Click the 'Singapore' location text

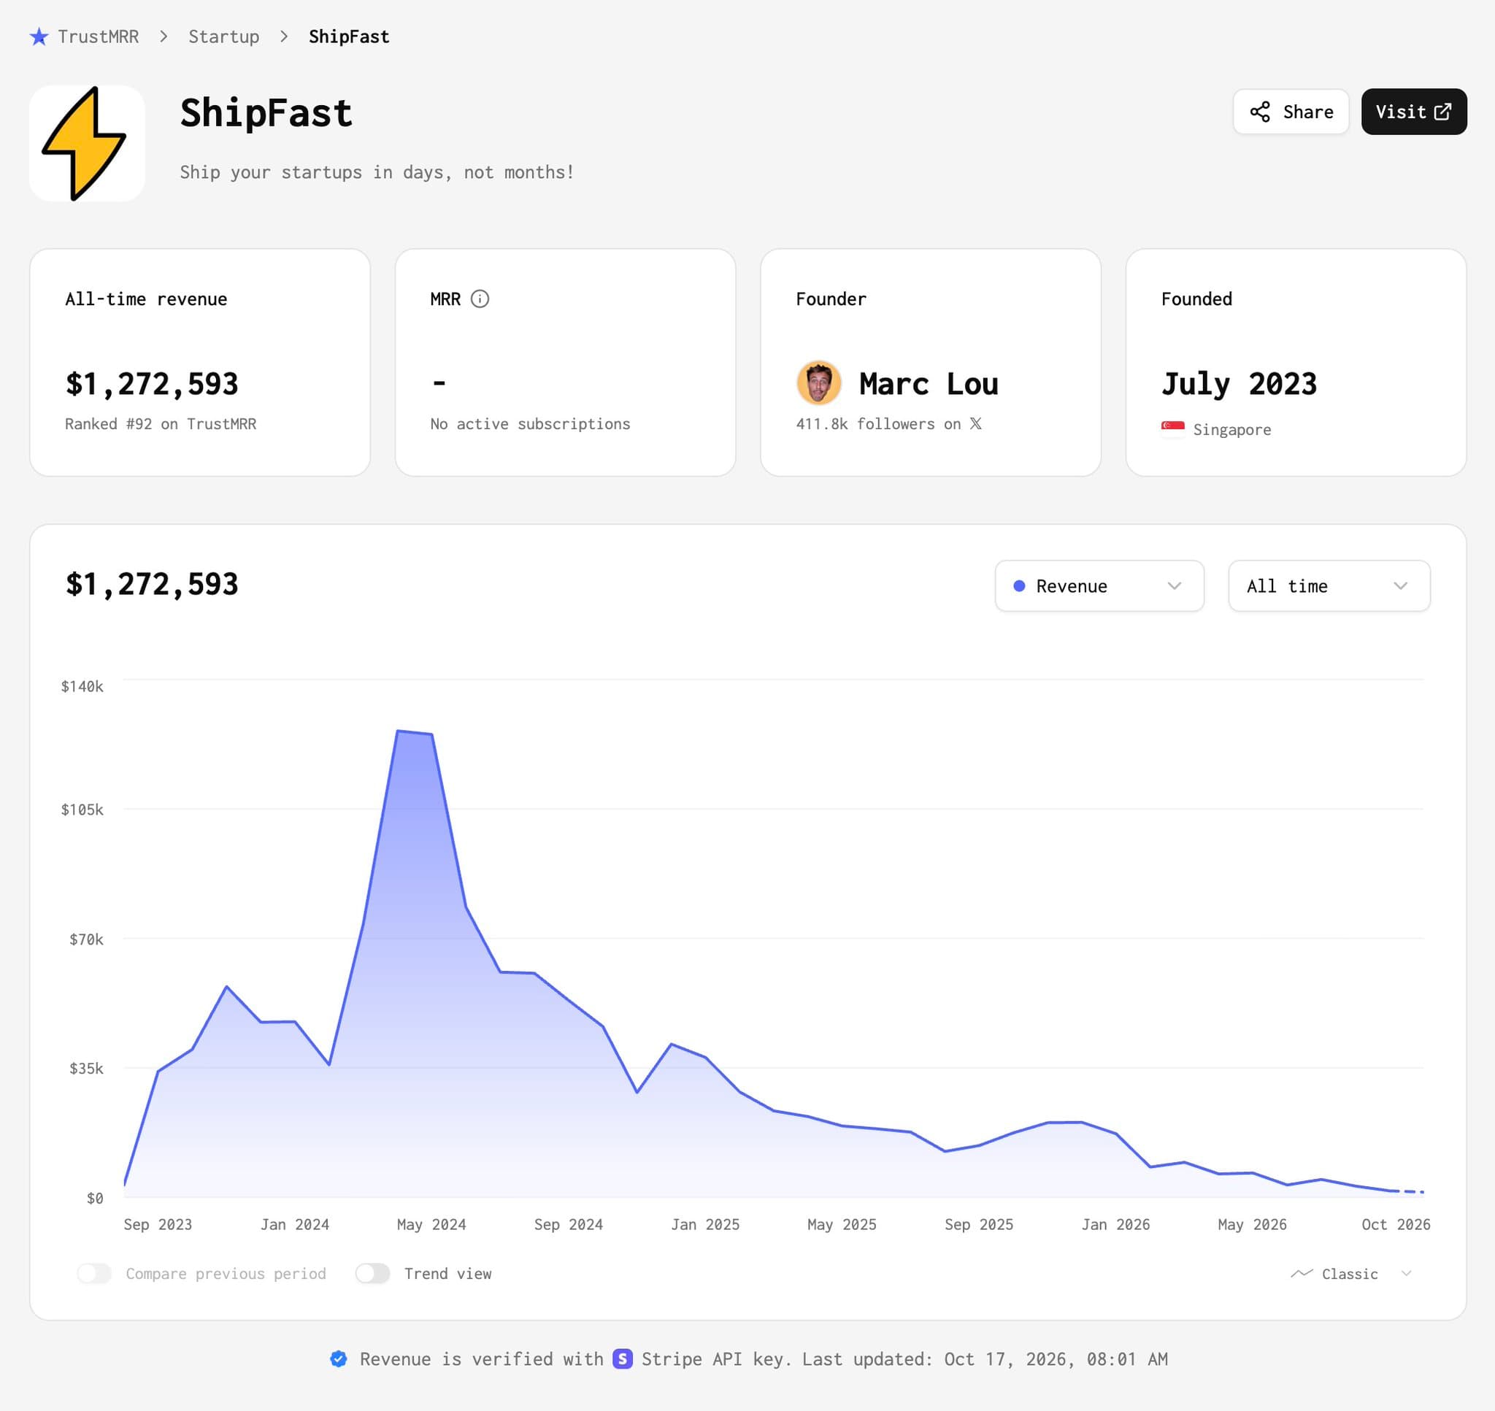click(1231, 429)
